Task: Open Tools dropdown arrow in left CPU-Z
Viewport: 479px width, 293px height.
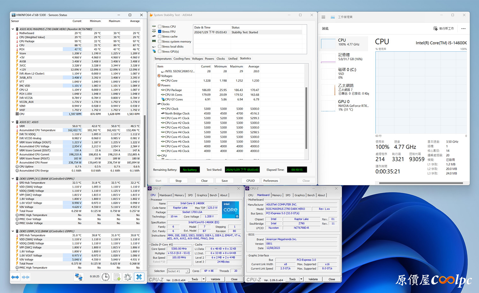Action: tap(203, 279)
